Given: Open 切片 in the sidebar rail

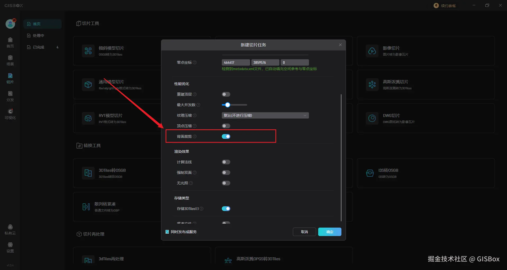Looking at the screenshot, I should point(10,78).
